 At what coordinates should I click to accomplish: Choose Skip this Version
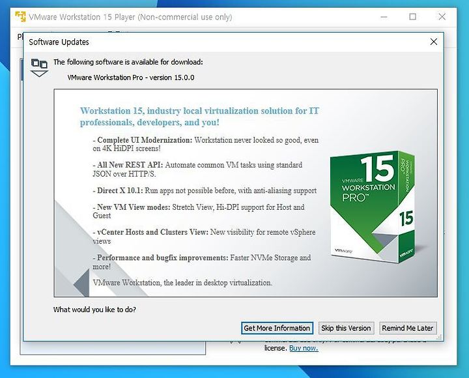[x=346, y=328]
